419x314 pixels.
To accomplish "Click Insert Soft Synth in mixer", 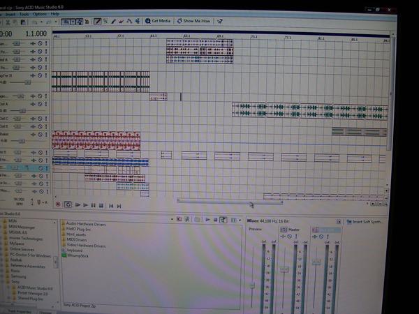I will click(365, 222).
